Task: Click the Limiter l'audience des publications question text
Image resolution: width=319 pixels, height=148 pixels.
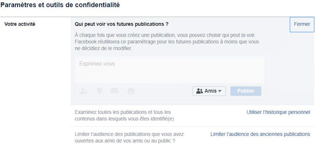Action: point(129,137)
